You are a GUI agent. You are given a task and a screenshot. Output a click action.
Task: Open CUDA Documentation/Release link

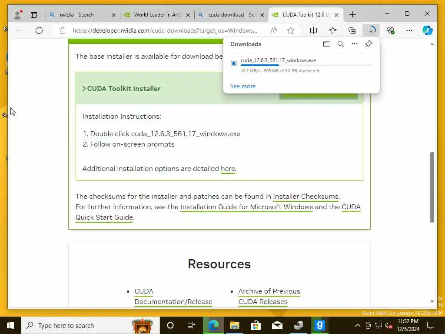coord(173,297)
